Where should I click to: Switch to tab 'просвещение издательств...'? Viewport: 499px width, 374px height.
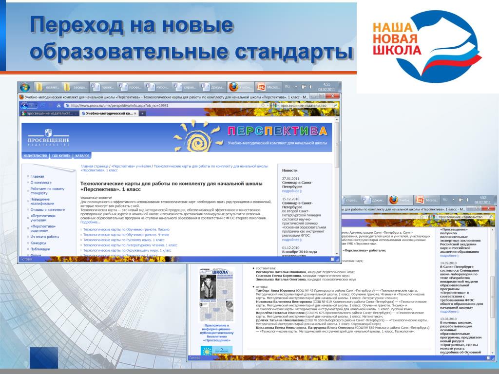(x=49, y=113)
